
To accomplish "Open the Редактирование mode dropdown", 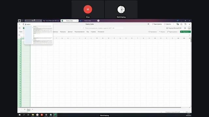I will click(173, 32).
